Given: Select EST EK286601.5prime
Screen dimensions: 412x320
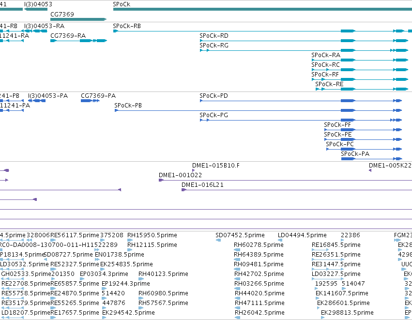Looking at the screenshot, I should (x=343, y=303).
